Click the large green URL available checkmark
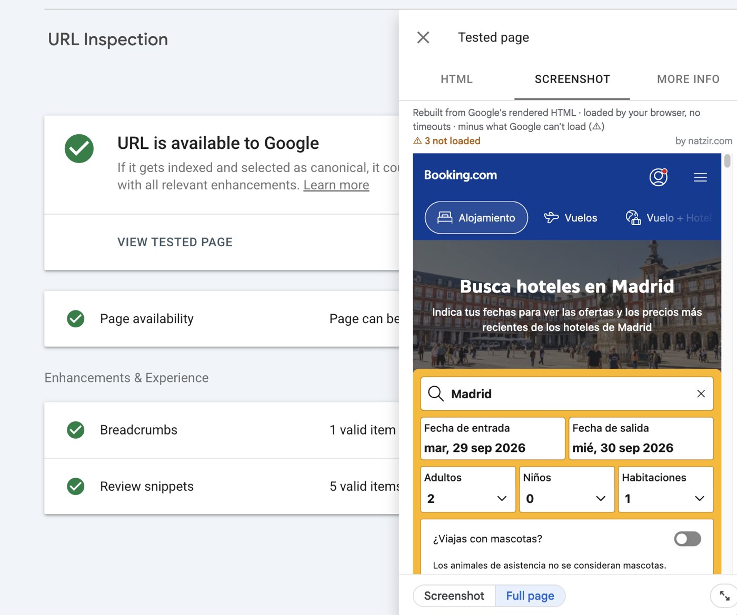 click(79, 148)
